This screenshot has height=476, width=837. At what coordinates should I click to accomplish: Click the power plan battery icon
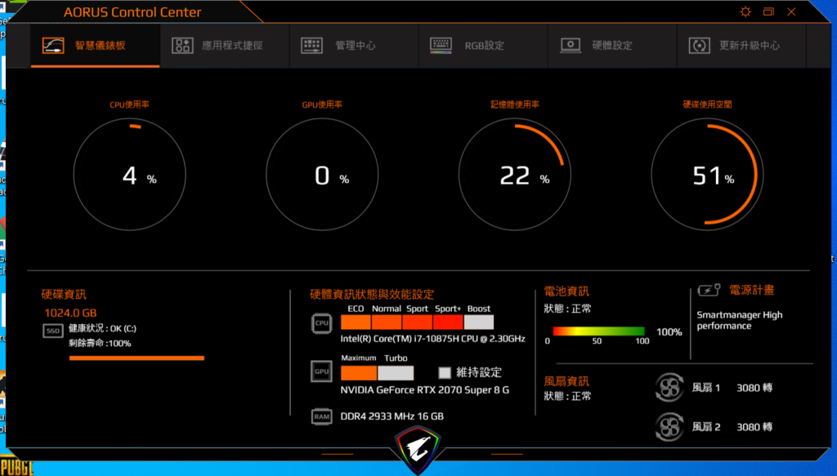(709, 290)
